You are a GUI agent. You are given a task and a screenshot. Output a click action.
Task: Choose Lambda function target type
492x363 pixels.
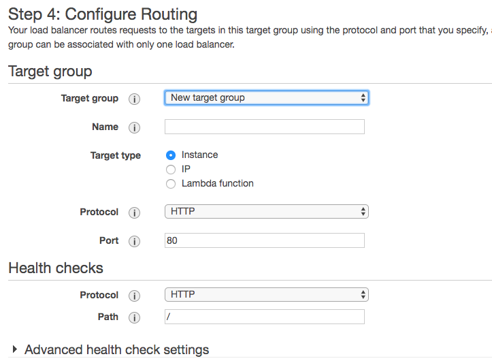coord(171,184)
